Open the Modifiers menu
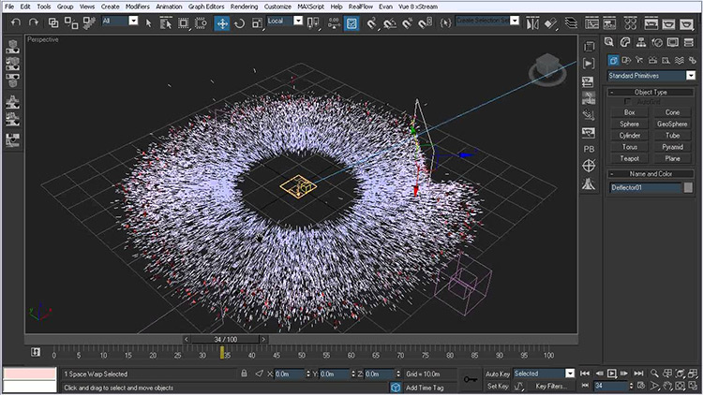 coord(137,7)
